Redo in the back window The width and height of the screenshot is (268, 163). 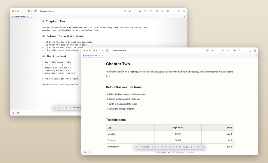pyautogui.click(x=18, y=113)
